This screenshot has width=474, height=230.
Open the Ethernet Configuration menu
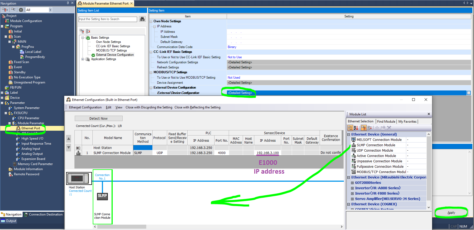pos(85,107)
